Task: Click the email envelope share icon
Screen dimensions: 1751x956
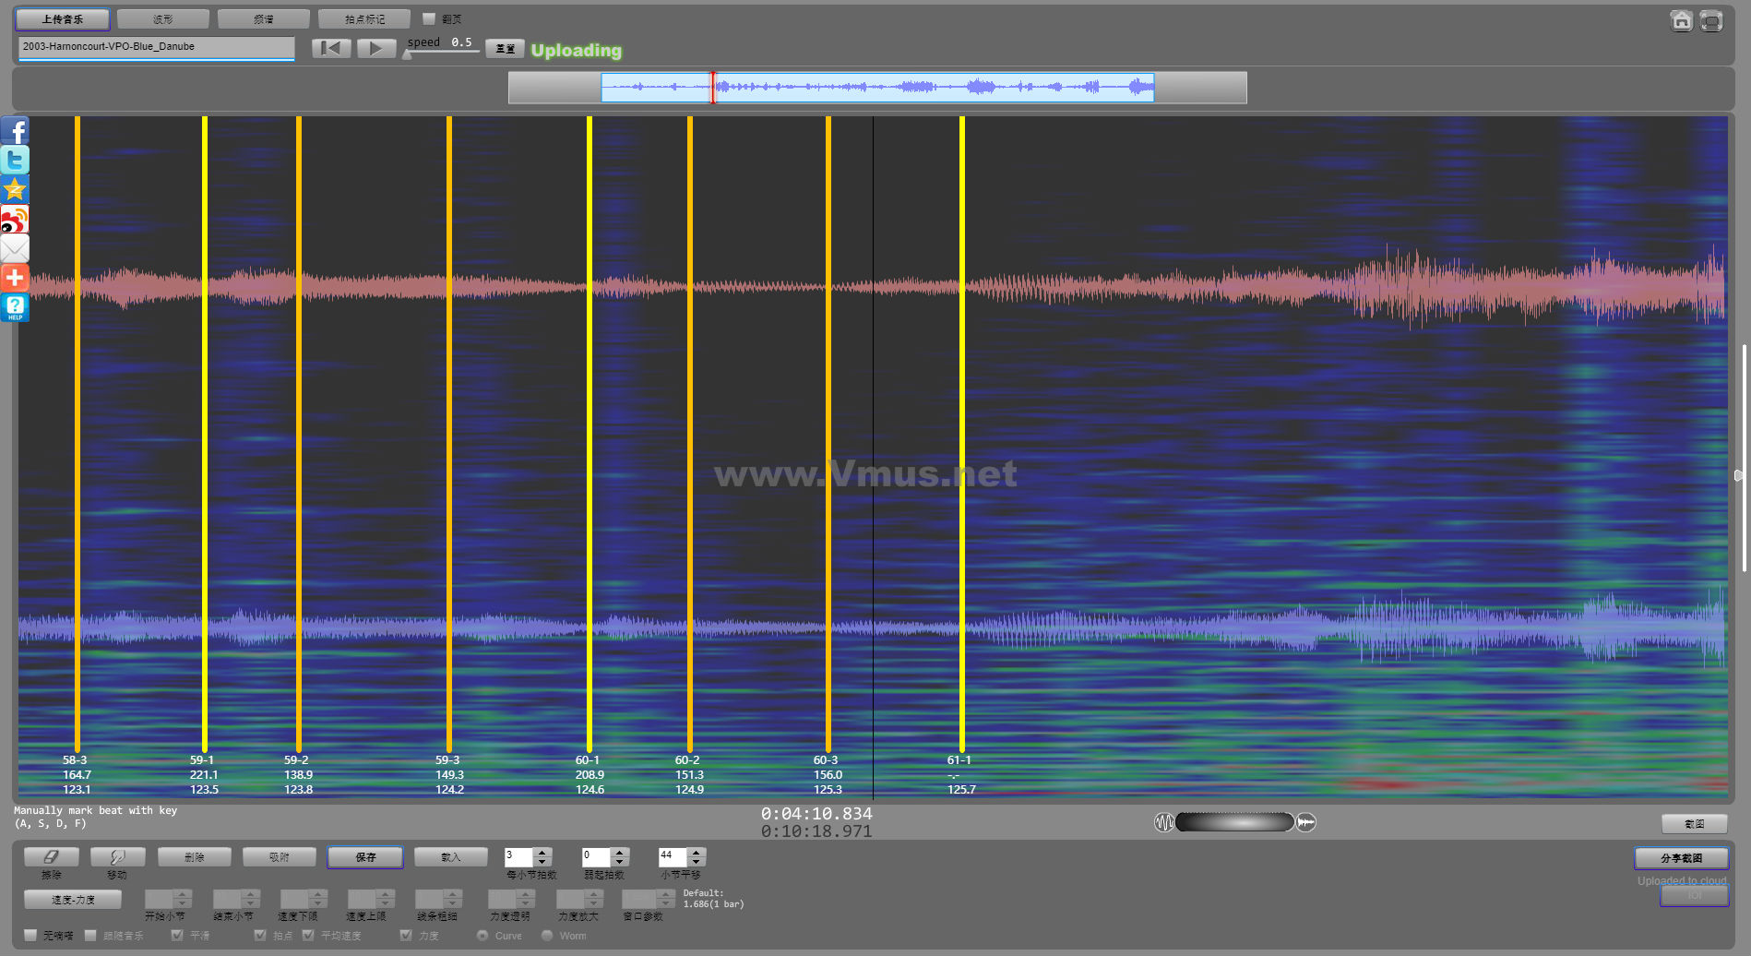Action: tap(15, 248)
